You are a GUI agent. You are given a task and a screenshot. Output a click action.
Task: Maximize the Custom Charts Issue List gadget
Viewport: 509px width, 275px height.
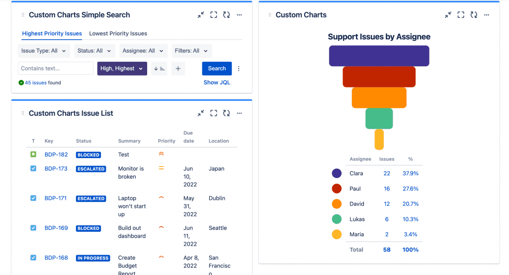coord(214,113)
